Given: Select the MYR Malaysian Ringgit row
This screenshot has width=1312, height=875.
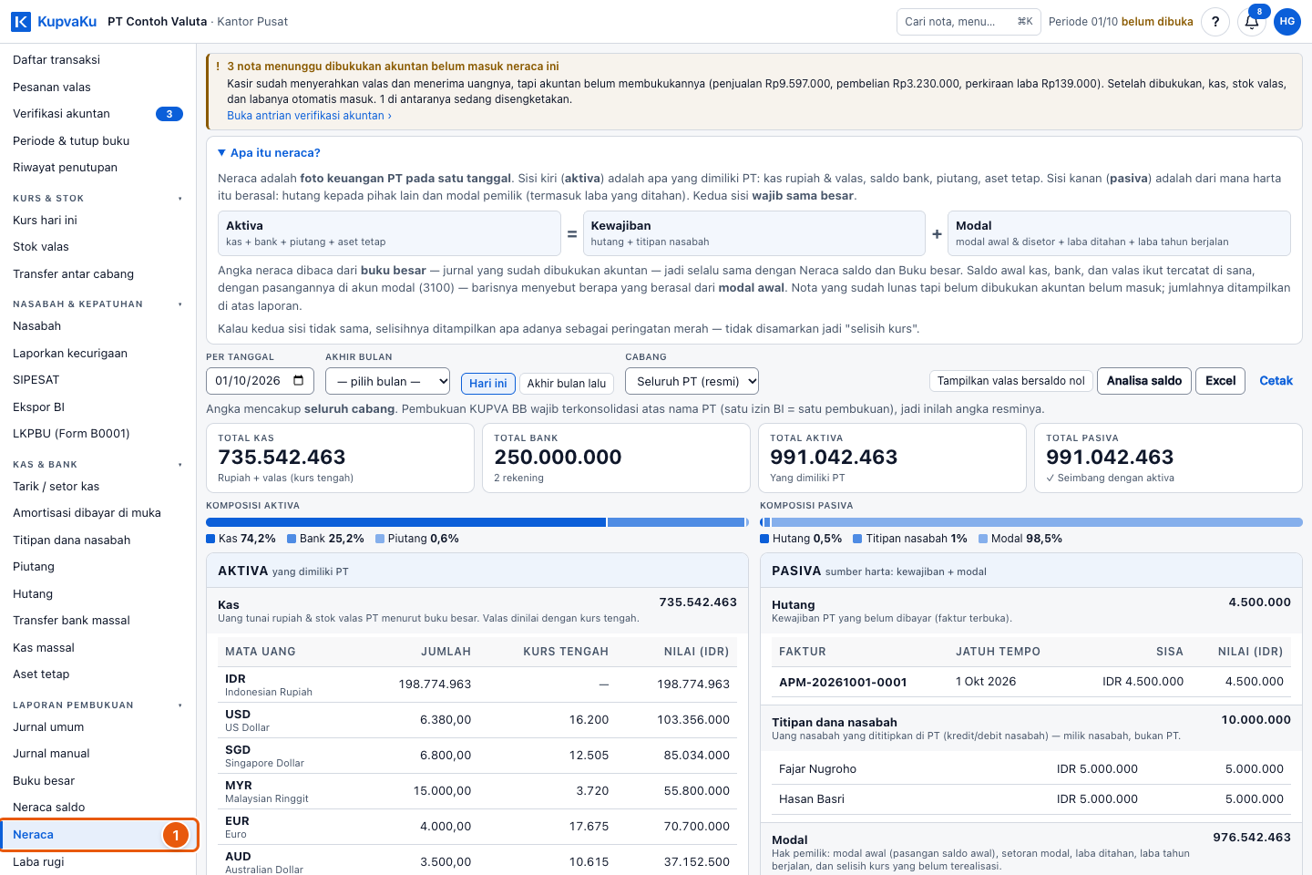Looking at the screenshot, I should pos(477,791).
